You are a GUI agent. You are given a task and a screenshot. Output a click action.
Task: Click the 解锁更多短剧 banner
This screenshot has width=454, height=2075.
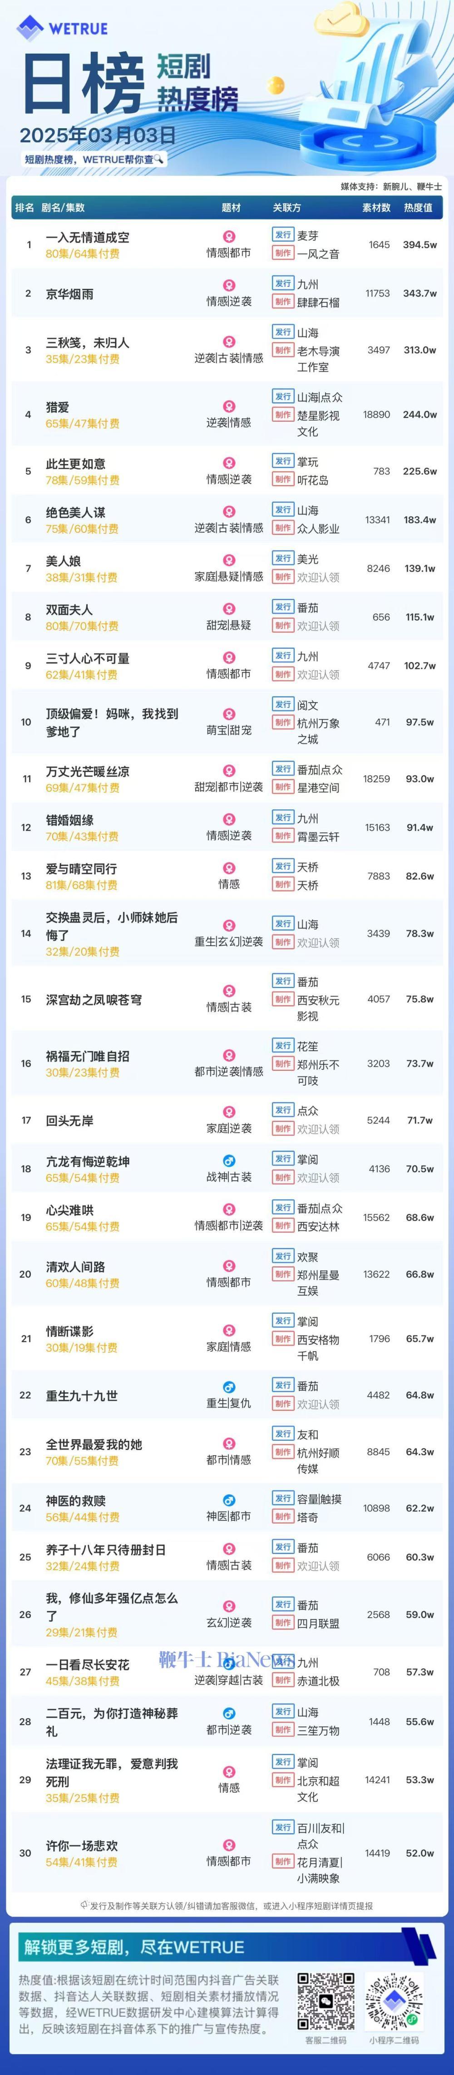227,1947
